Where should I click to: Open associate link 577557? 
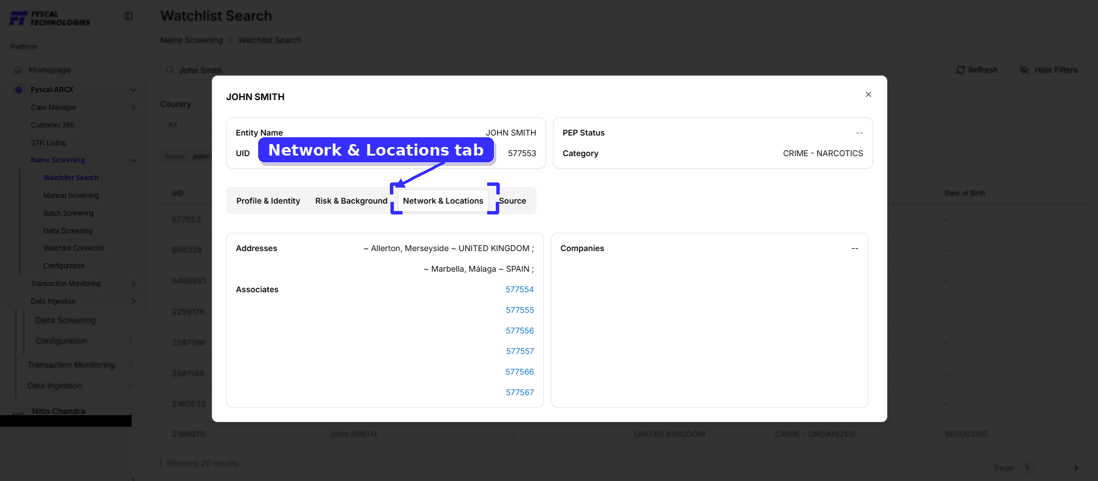(x=519, y=351)
